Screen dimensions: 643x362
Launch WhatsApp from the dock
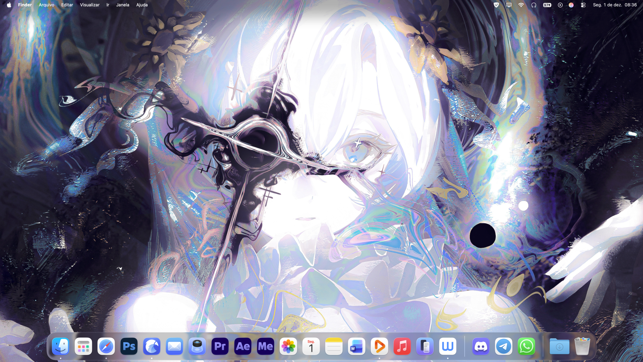526,347
